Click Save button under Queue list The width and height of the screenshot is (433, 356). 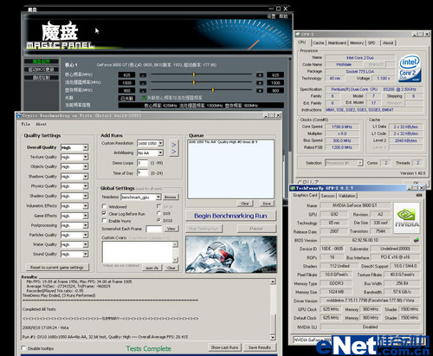267,204
